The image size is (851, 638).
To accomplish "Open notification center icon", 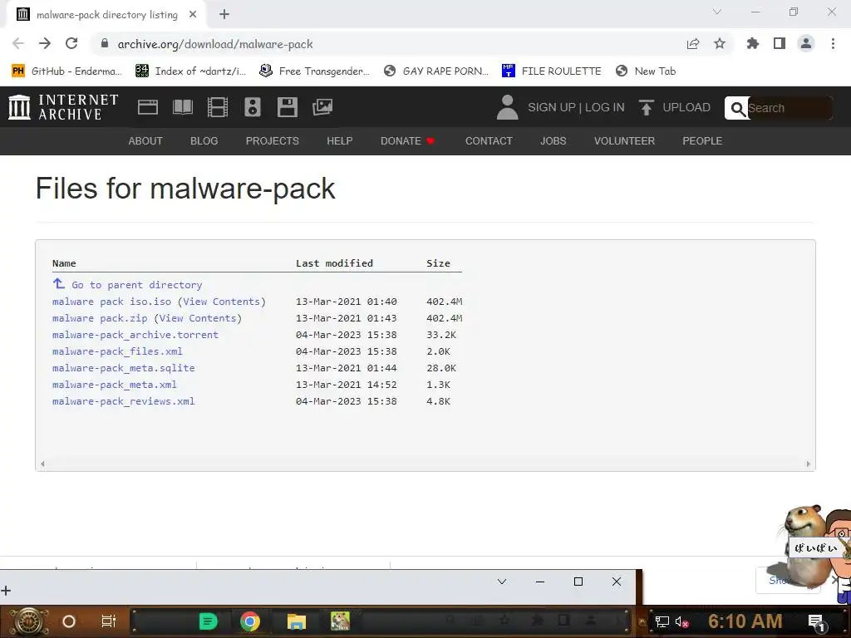I will coord(816,622).
